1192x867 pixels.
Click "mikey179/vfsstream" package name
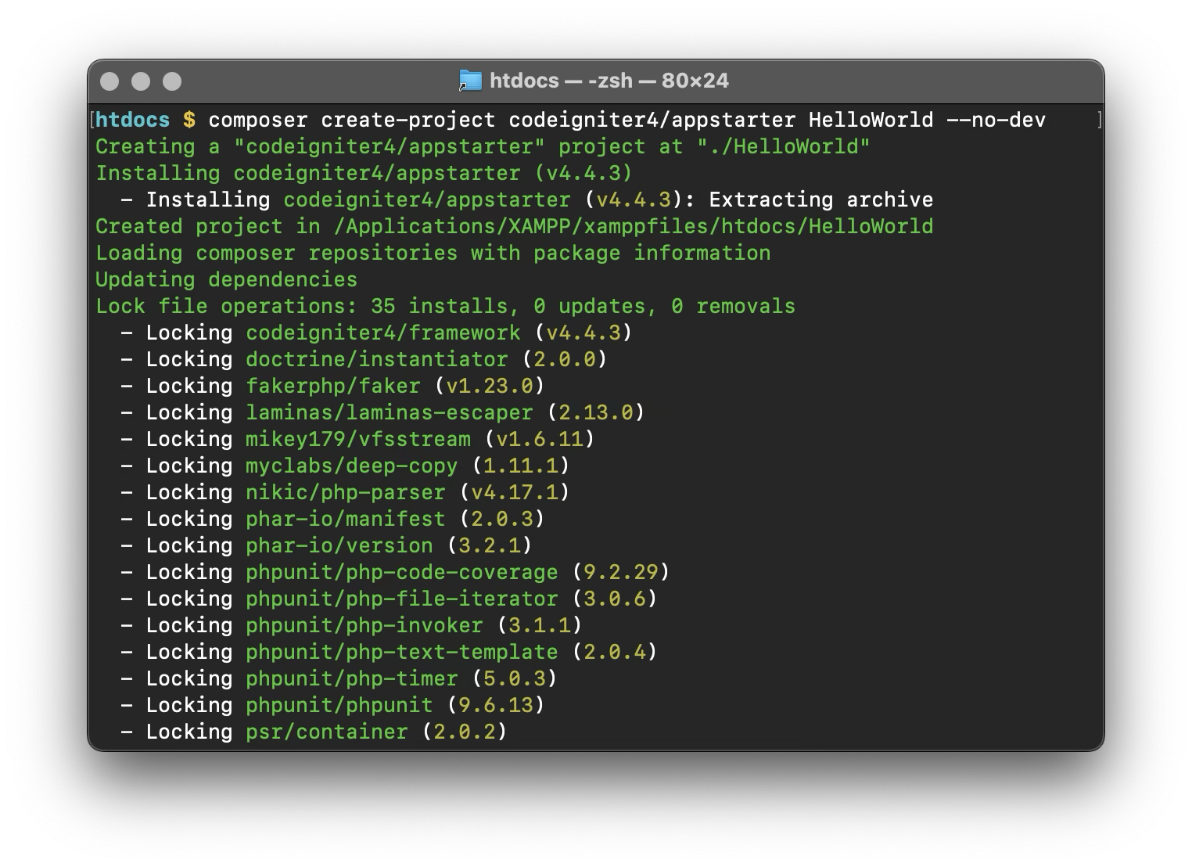tap(358, 439)
